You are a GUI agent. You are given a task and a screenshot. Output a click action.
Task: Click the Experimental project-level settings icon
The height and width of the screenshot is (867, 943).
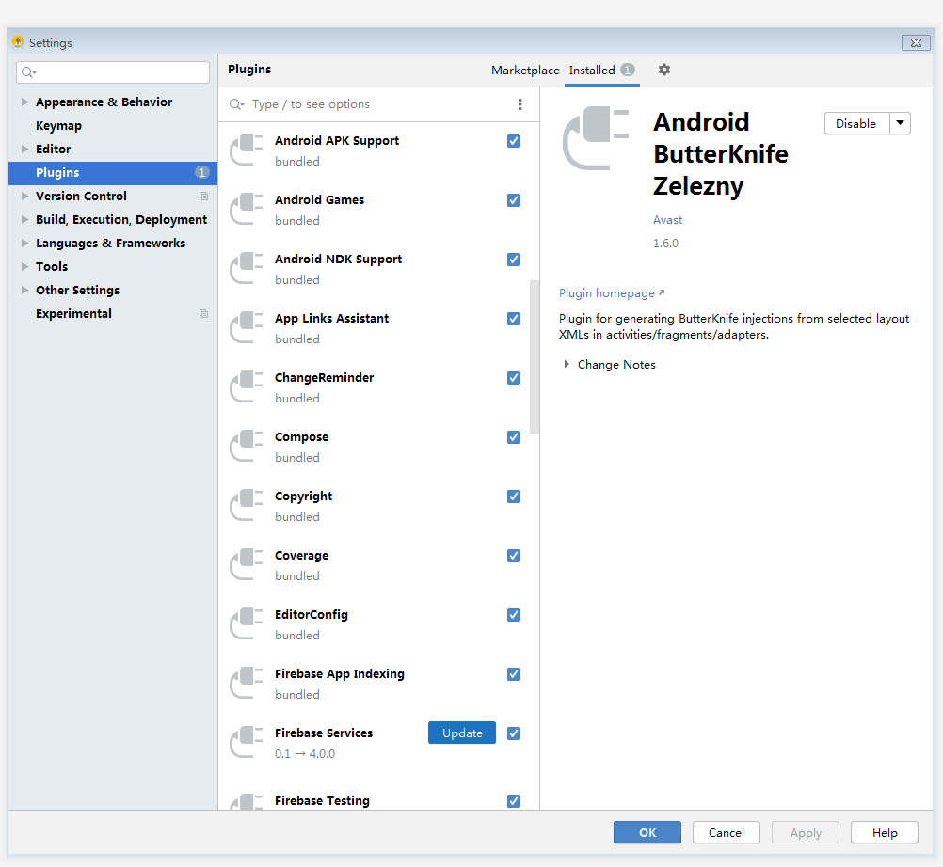tap(204, 314)
